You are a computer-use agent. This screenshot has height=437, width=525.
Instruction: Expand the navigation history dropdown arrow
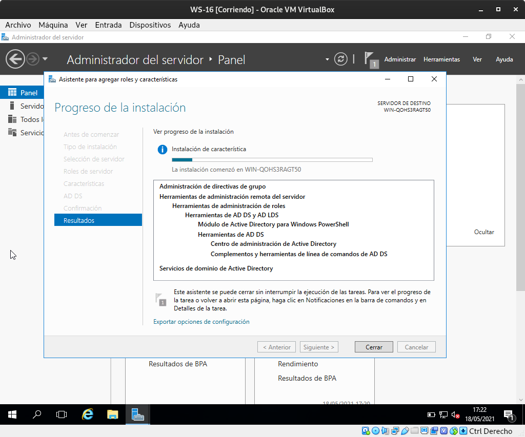(x=45, y=59)
